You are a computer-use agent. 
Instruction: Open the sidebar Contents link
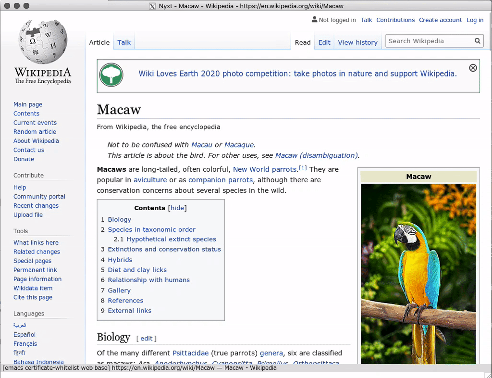[x=26, y=113]
